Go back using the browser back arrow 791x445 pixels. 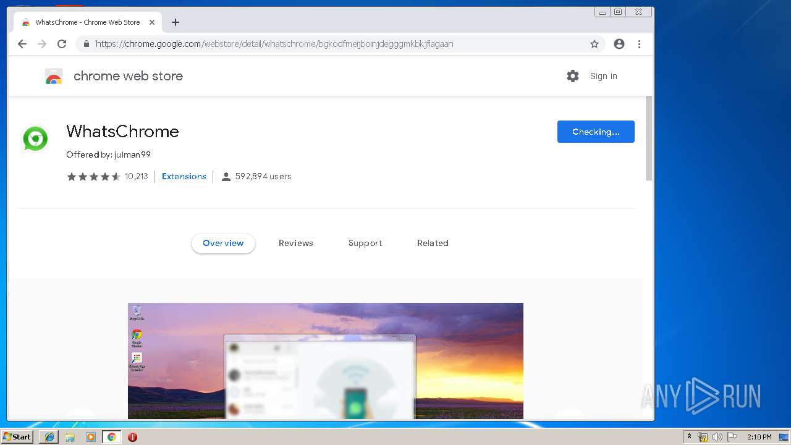pos(22,44)
